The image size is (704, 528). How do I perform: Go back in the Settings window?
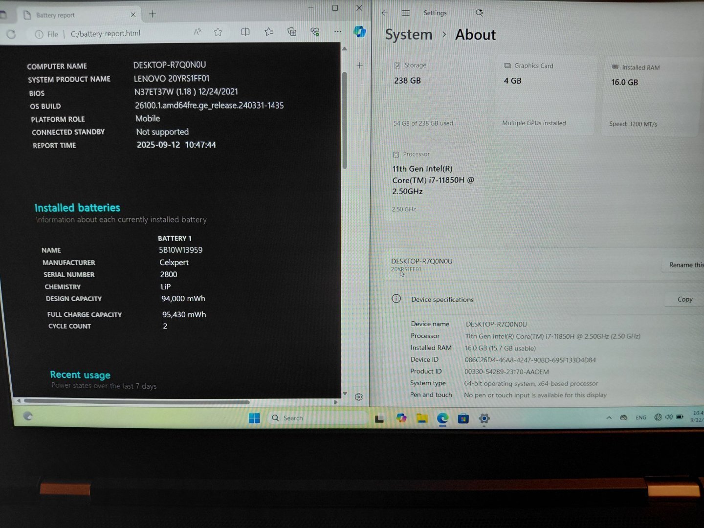point(385,13)
